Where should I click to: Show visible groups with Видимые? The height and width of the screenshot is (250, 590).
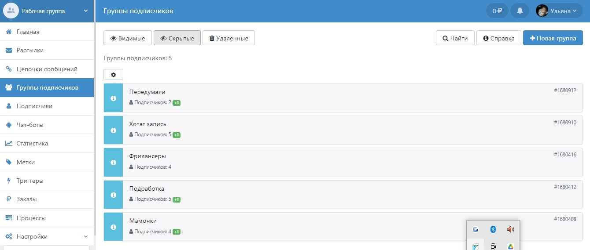128,38
